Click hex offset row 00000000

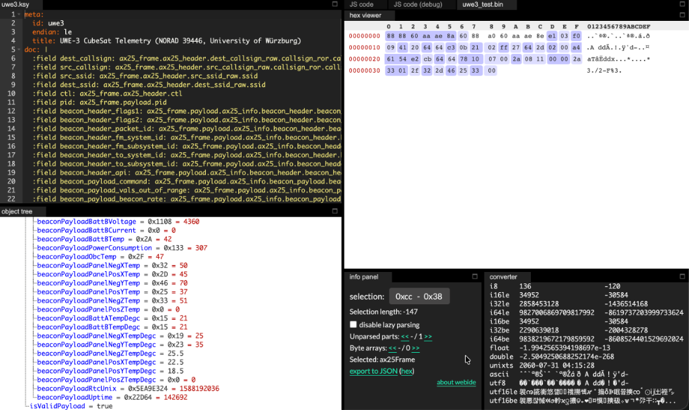[364, 36]
